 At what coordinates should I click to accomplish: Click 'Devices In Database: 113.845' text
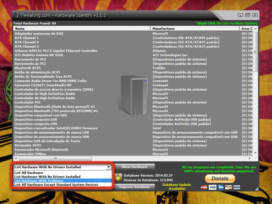click(x=148, y=180)
